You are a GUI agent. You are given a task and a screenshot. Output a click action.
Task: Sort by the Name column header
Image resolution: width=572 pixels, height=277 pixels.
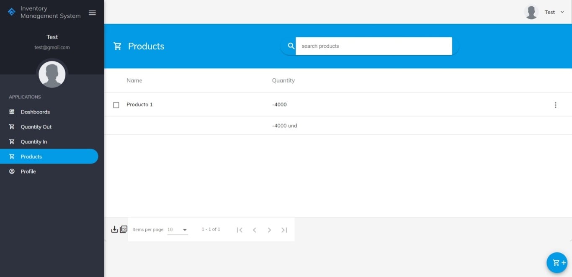134,80
